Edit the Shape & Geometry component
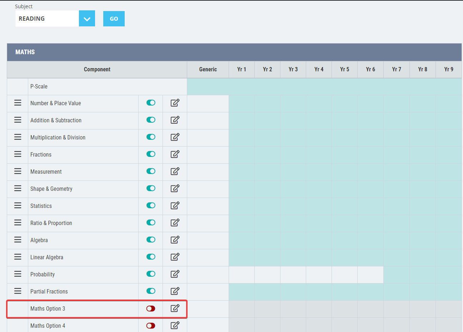 coord(175,189)
